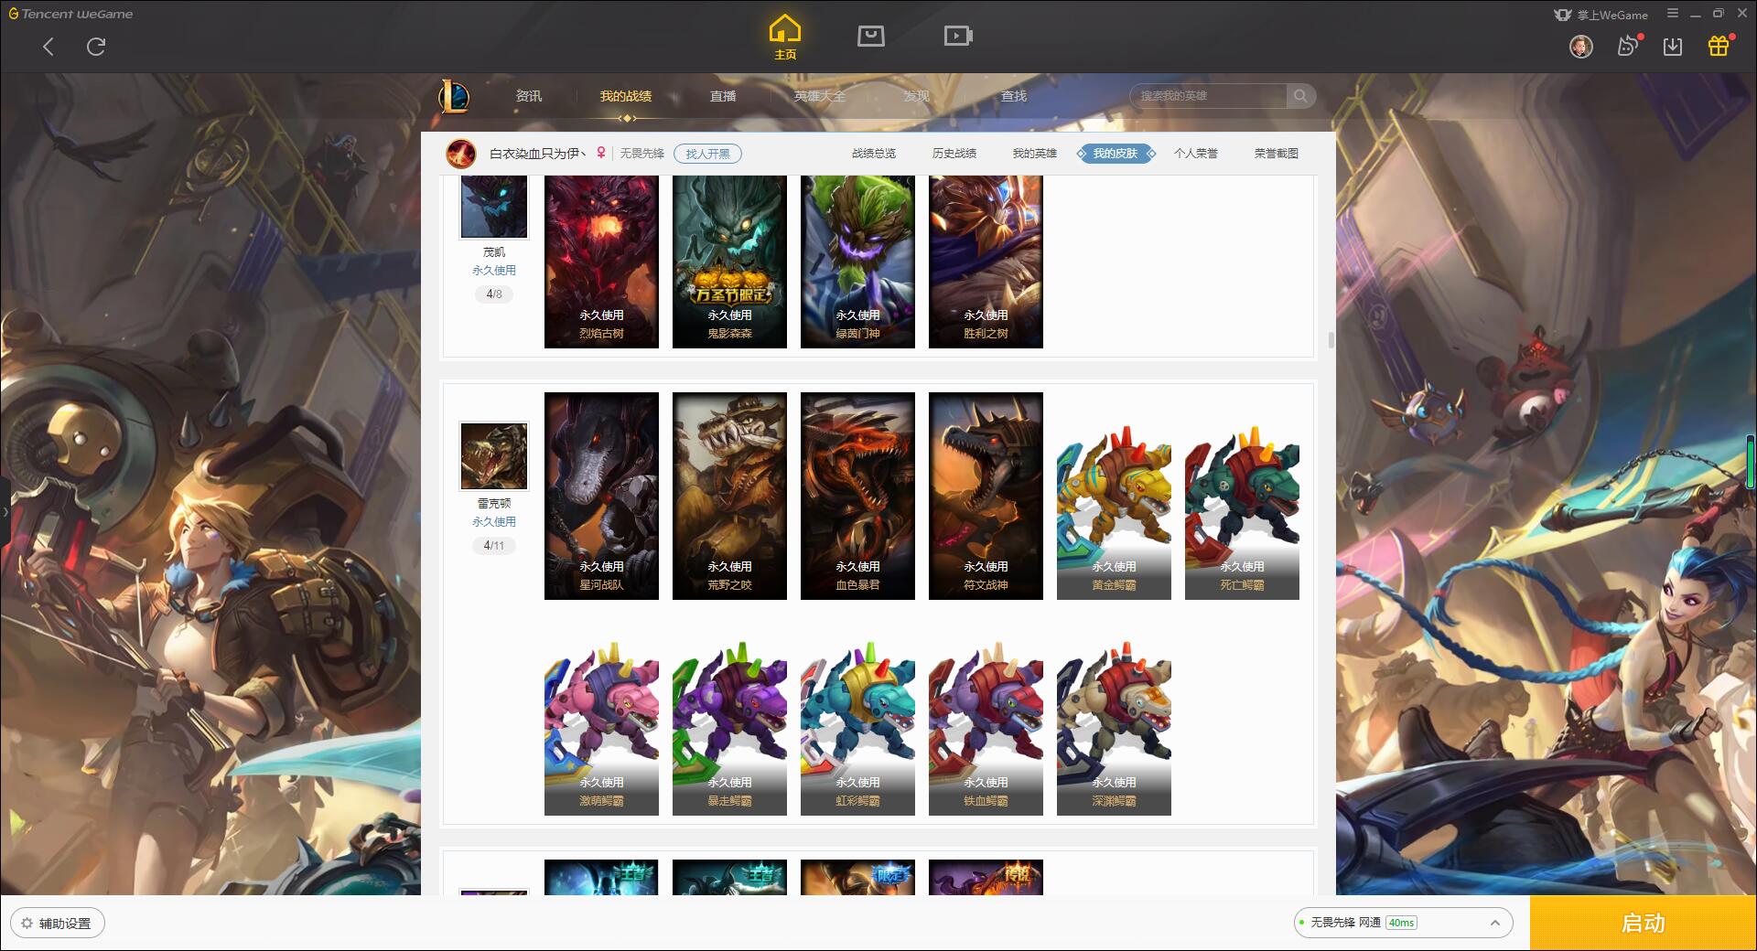The height and width of the screenshot is (951, 1757).
Task: Open the friends notification icon
Action: coord(1628,46)
